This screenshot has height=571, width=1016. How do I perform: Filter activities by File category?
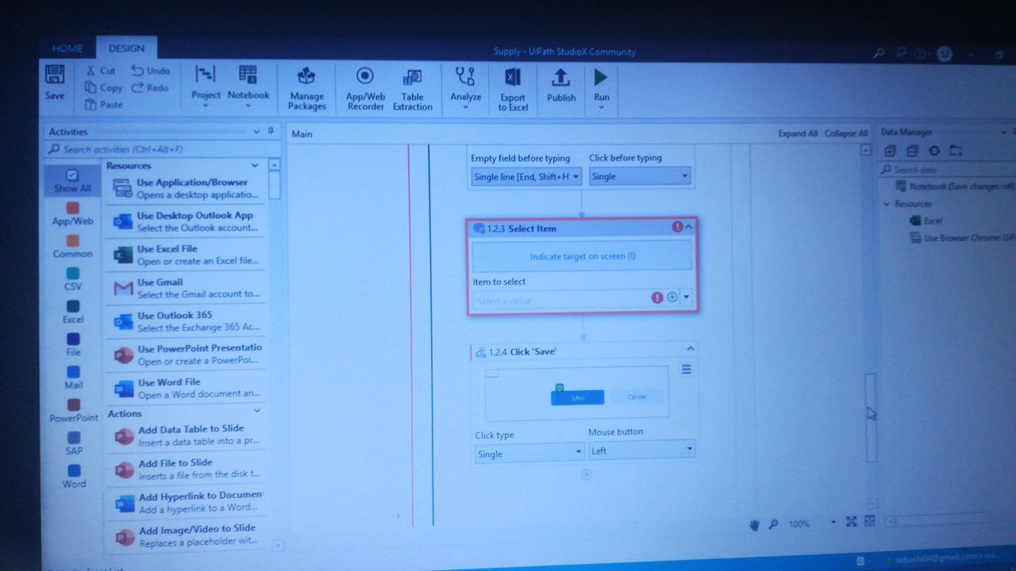click(73, 345)
